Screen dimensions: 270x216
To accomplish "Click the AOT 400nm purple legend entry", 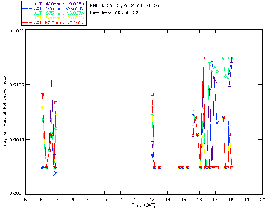I will [x=53, y=4].
